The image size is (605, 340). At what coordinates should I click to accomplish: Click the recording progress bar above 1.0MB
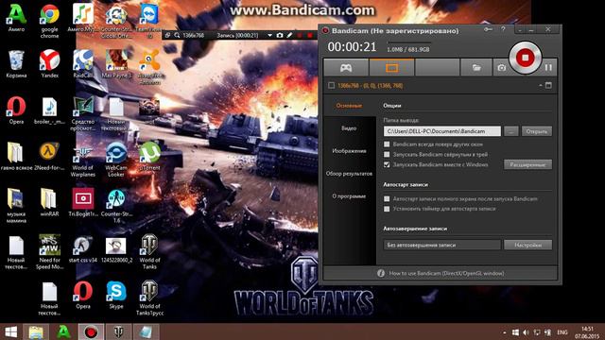click(409, 42)
